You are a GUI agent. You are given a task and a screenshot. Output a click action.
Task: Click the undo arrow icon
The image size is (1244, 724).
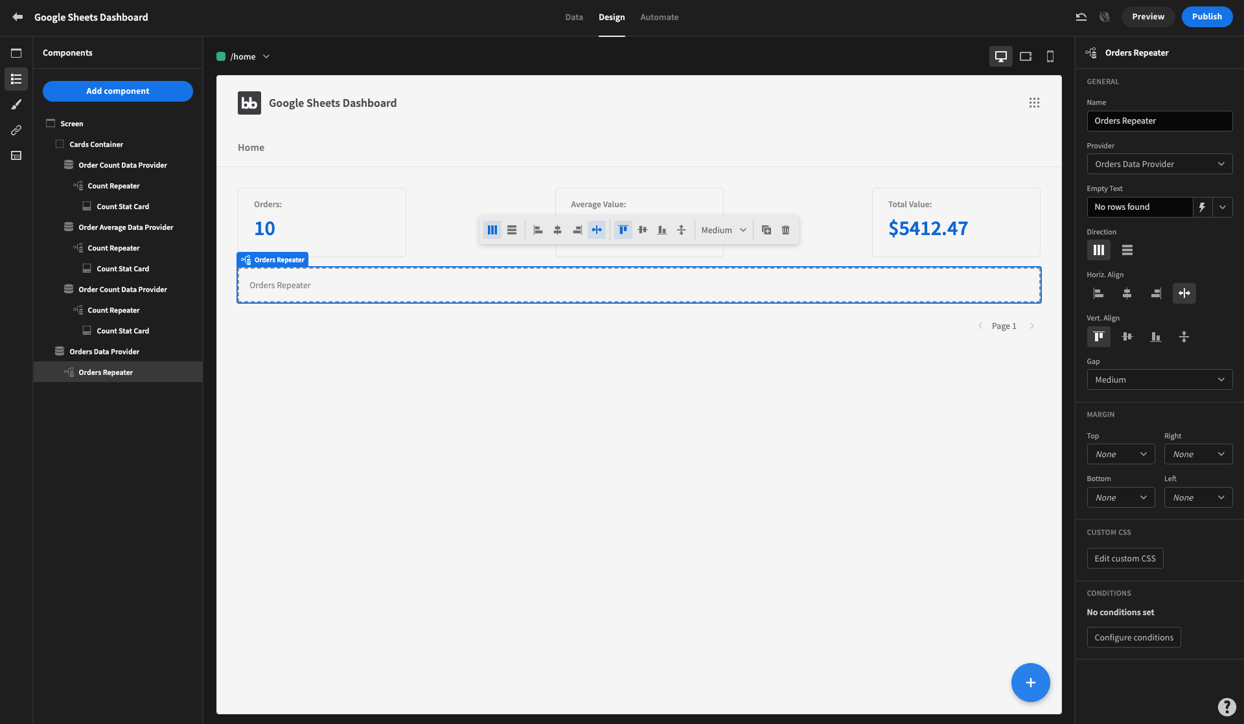tap(1081, 17)
